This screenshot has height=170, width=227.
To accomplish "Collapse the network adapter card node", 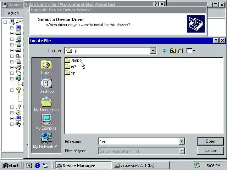I will 12,79.
